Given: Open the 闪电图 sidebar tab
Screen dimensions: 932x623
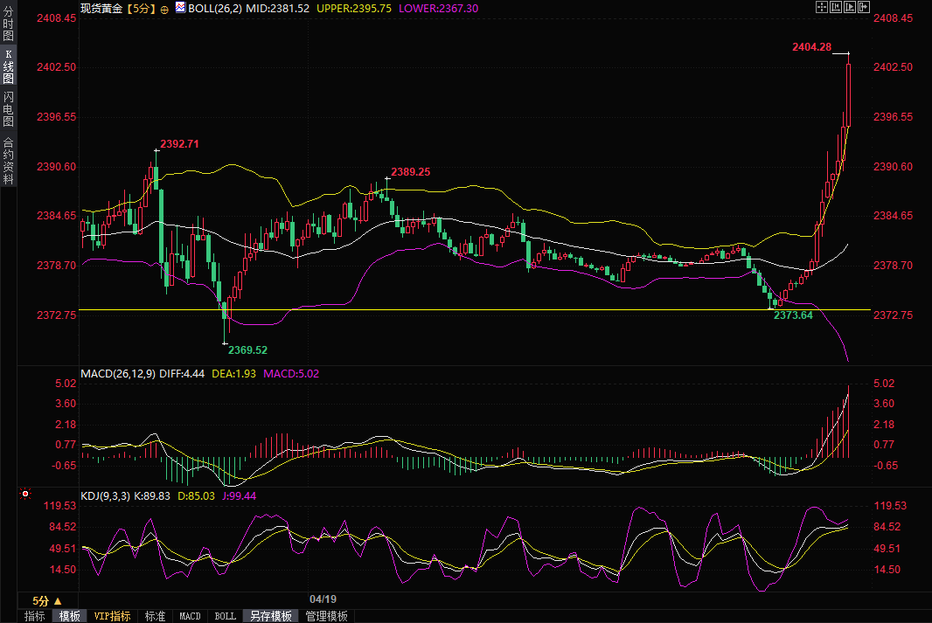Looking at the screenshot, I should 8,108.
